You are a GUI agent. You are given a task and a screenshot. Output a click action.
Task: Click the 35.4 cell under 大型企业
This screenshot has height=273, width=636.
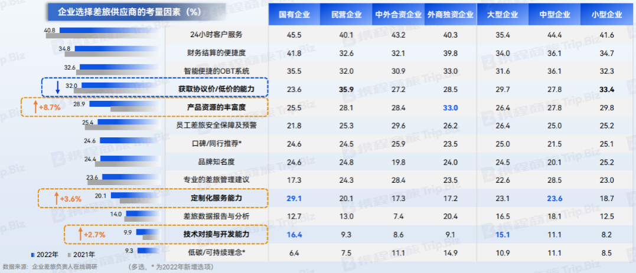coord(503,35)
